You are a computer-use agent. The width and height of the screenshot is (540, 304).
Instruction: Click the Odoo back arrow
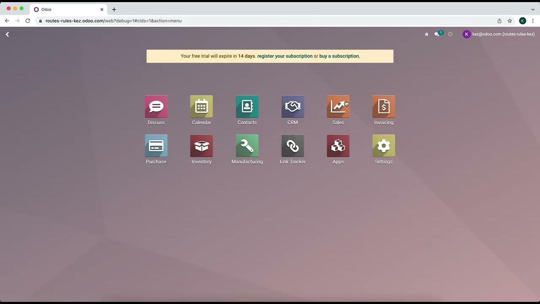[7, 34]
